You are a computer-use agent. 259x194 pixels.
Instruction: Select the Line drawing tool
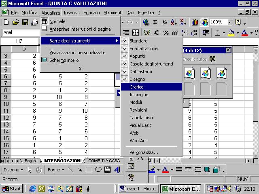pyautogui.click(x=70, y=170)
